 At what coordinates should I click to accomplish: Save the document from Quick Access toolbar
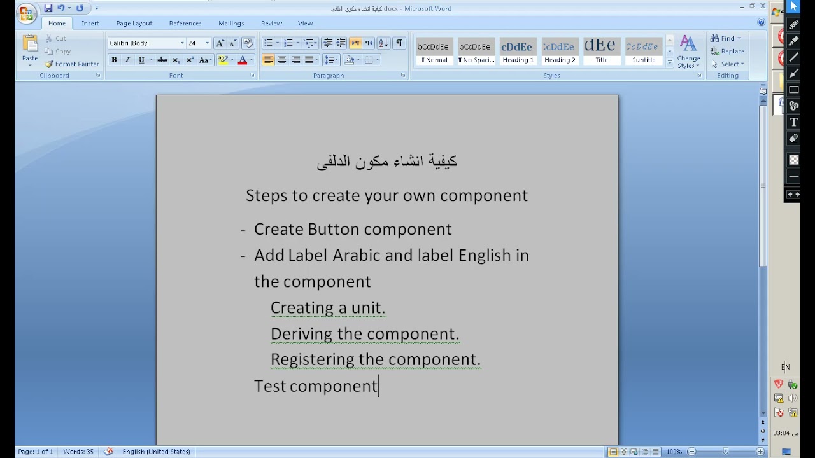coord(48,8)
